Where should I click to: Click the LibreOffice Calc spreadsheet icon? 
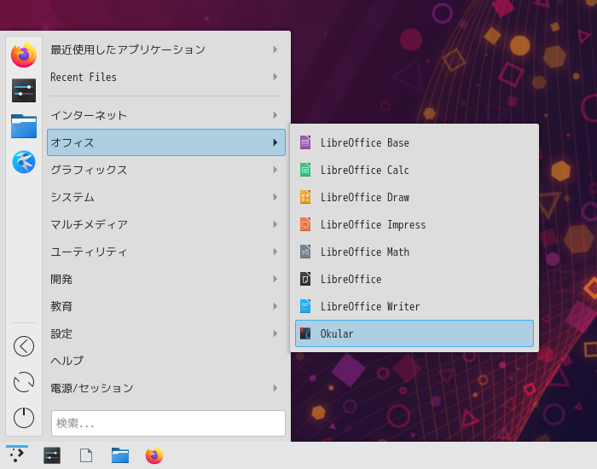[x=305, y=170]
